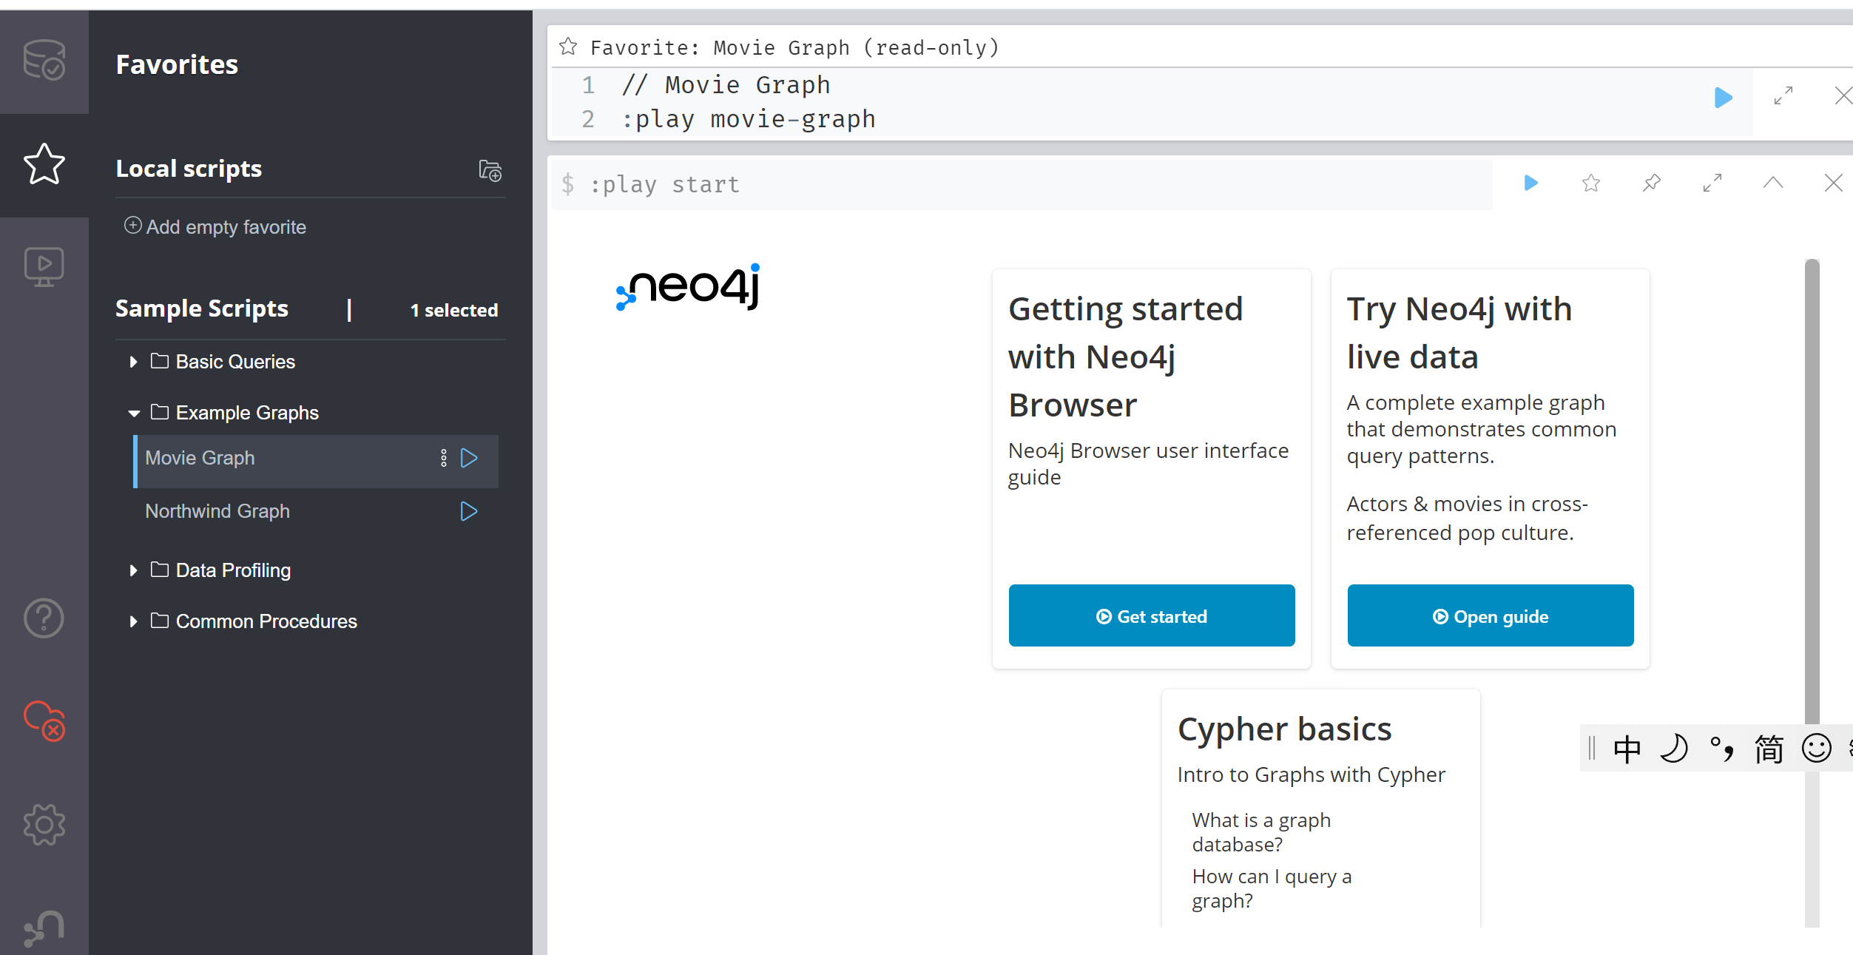Toggle IME simplified Chinese character icon

[x=1769, y=749]
